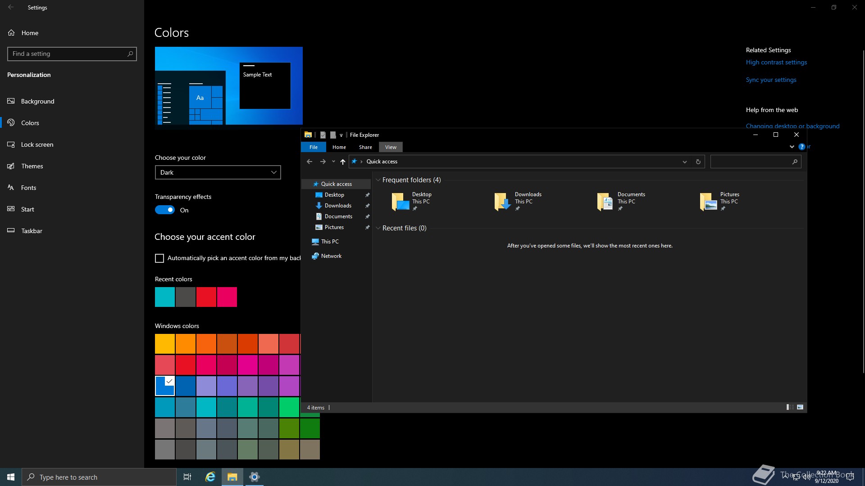The height and width of the screenshot is (486, 865).
Task: Check automatically pick an accent color
Action: tap(159, 258)
